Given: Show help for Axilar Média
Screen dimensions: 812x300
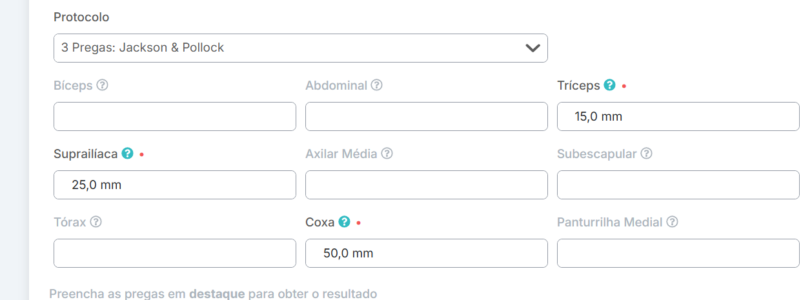Looking at the screenshot, I should (x=387, y=154).
